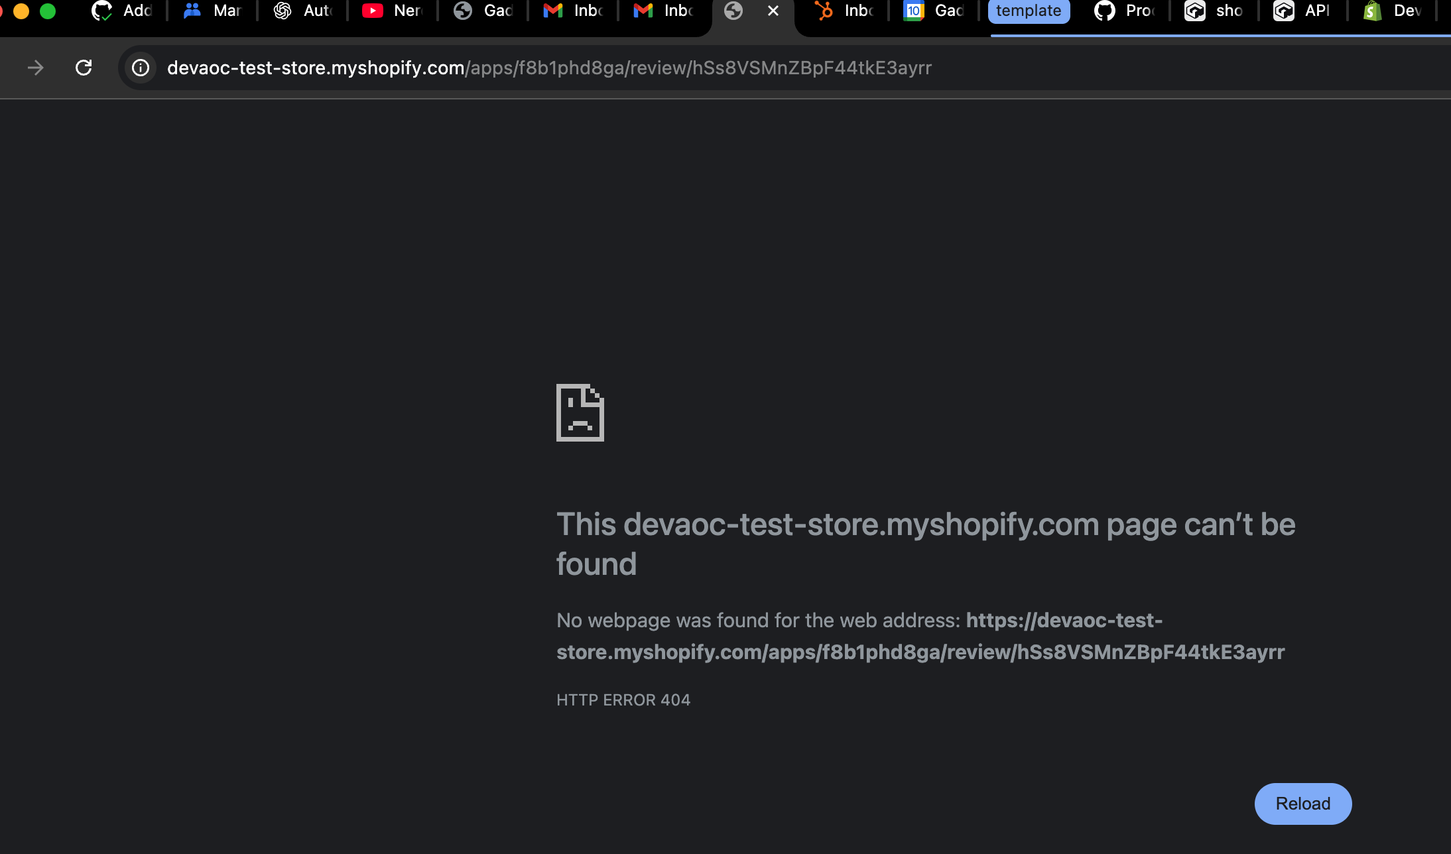This screenshot has height=854, width=1451.
Task: Click the browser refresh icon
Action: (84, 68)
